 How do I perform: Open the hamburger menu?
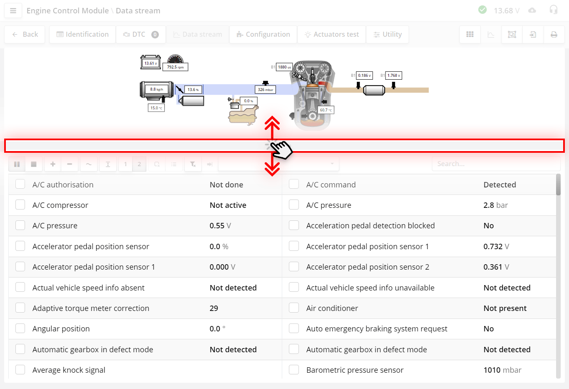[x=13, y=11]
